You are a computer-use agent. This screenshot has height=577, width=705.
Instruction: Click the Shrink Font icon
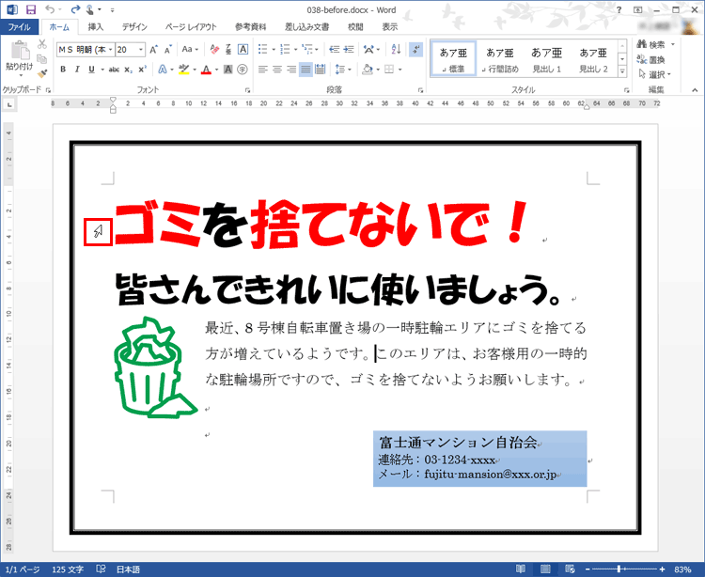[168, 50]
